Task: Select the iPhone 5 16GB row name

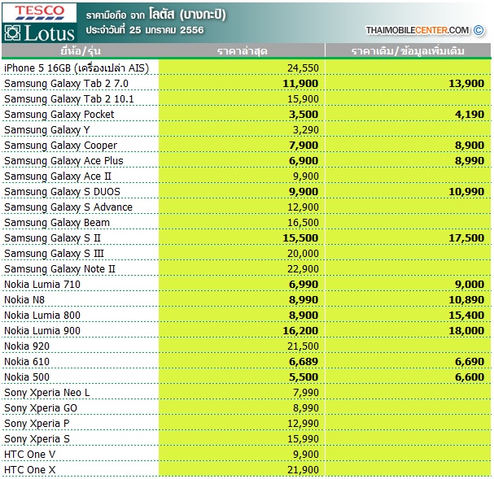Action: [x=77, y=68]
